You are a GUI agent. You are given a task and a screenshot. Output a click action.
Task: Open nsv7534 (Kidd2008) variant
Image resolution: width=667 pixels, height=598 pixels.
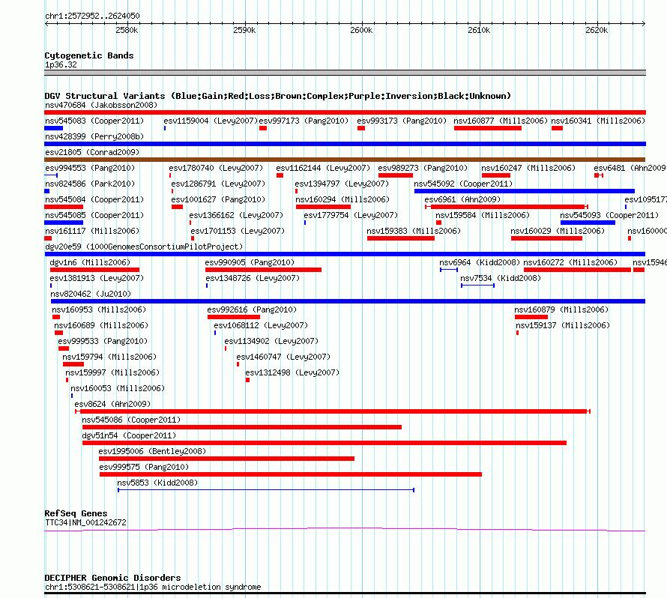click(x=477, y=286)
